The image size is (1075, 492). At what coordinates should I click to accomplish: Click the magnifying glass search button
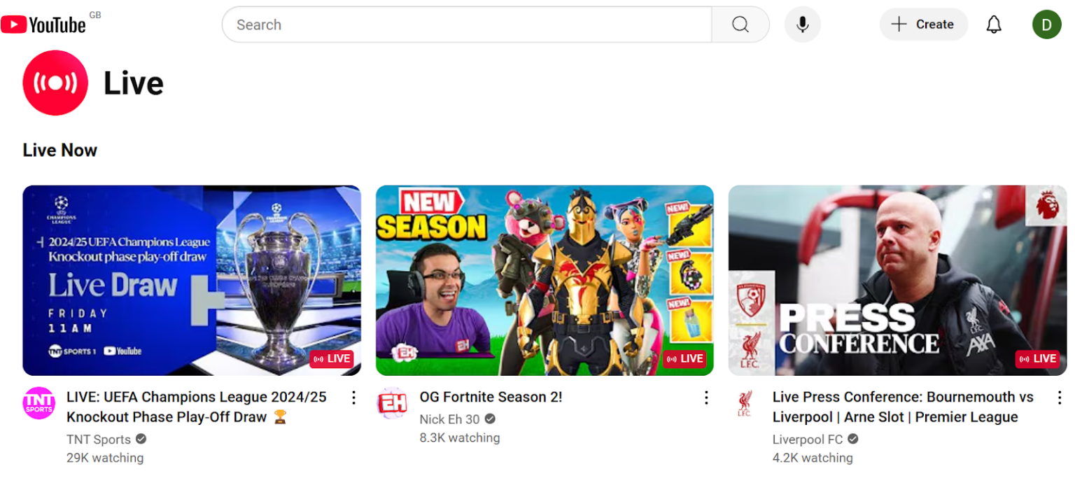740,24
